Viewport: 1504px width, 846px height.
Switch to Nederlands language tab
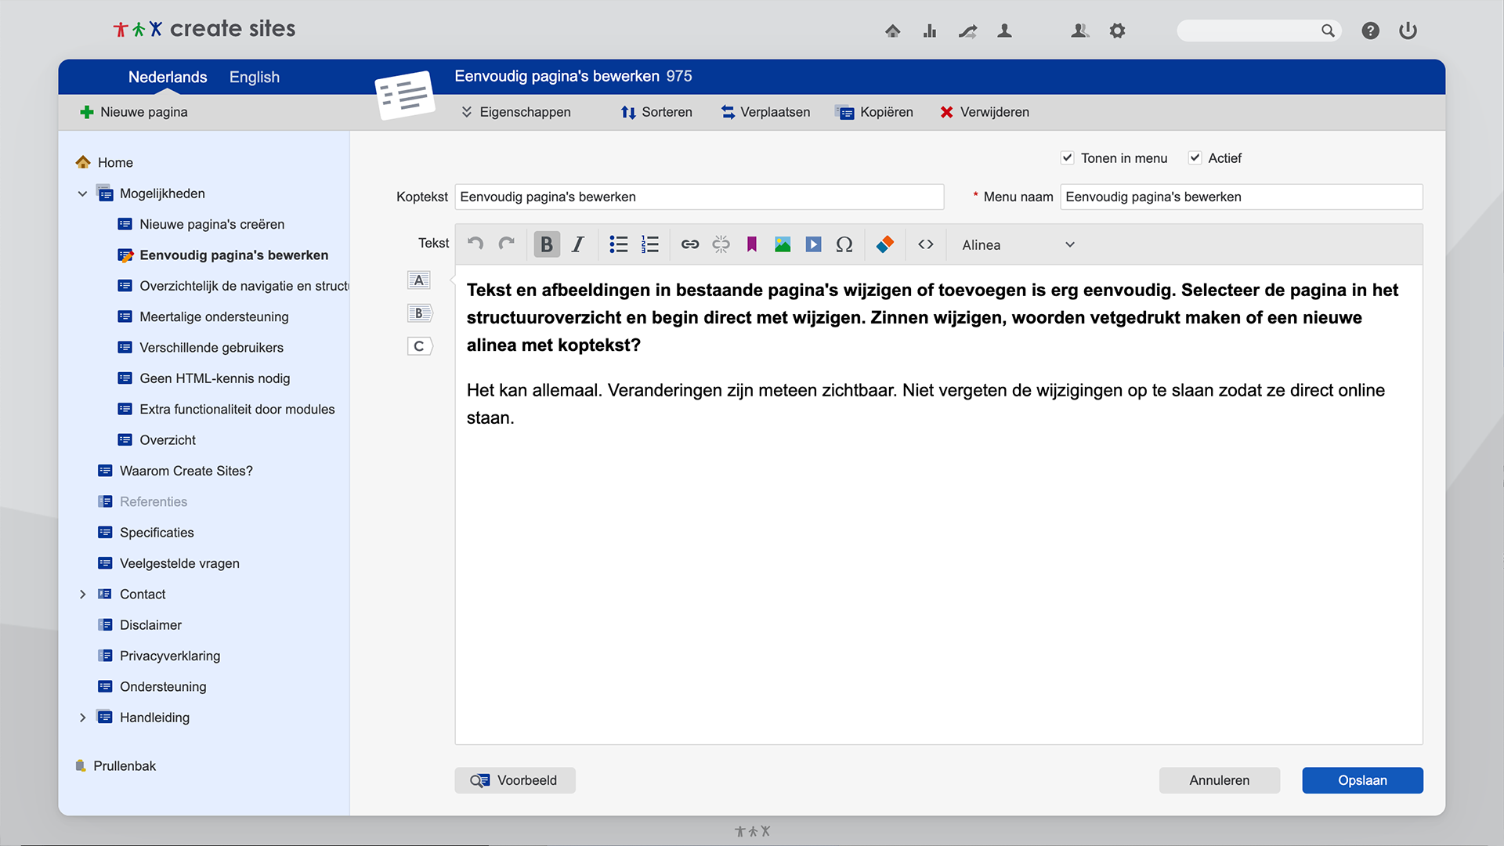click(x=168, y=77)
